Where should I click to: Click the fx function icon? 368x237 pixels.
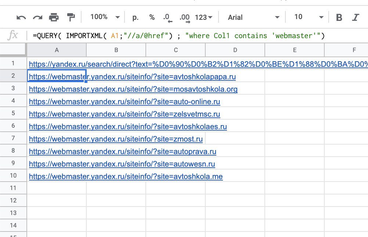pyautogui.click(x=13, y=35)
